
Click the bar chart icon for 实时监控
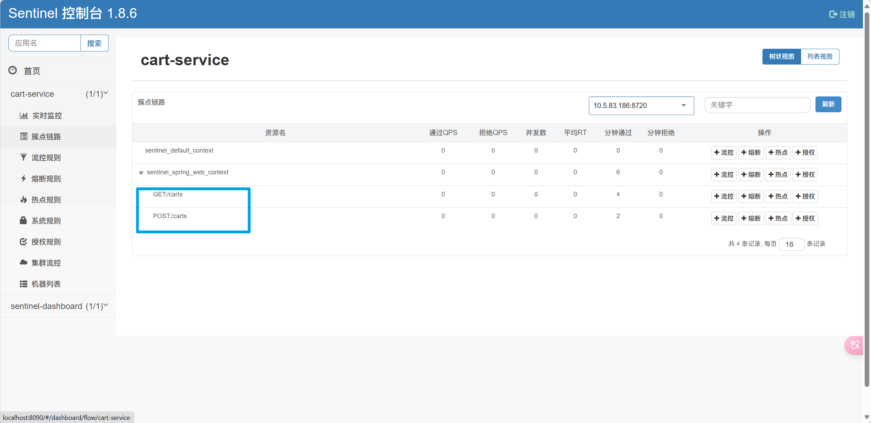24,115
